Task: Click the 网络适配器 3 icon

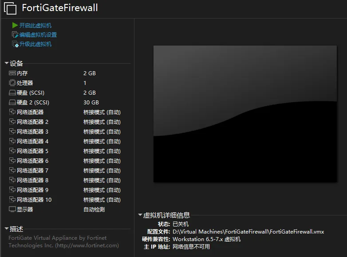Action: pos(12,131)
